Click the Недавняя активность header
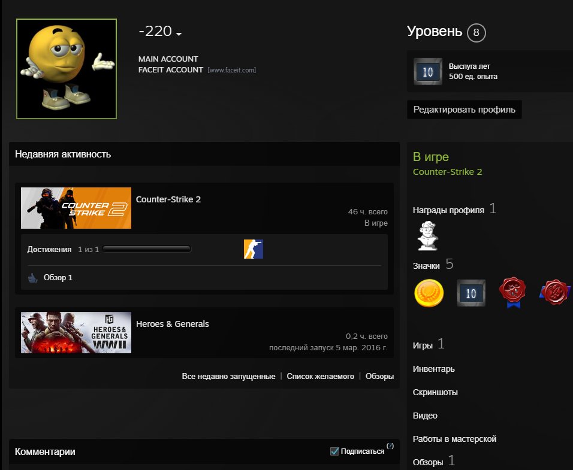Screen dimensions: 573x470 [x=63, y=154]
